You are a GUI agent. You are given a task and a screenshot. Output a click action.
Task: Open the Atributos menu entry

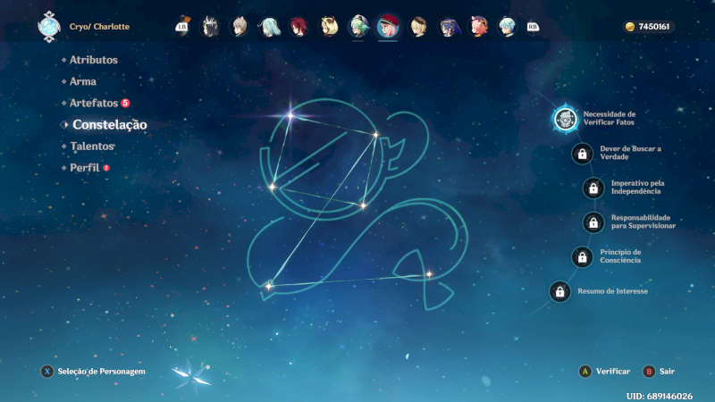click(94, 60)
